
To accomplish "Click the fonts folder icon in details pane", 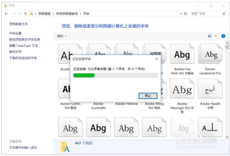I will 65,147.
